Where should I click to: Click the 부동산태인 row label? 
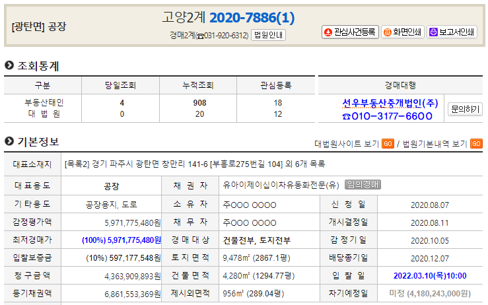point(44,102)
